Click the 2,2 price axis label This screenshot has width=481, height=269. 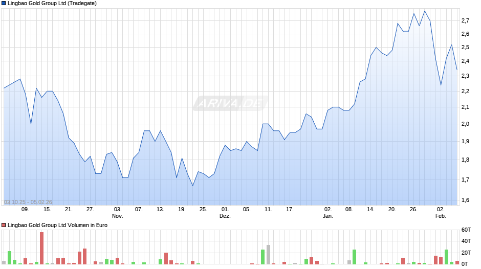[465, 91]
